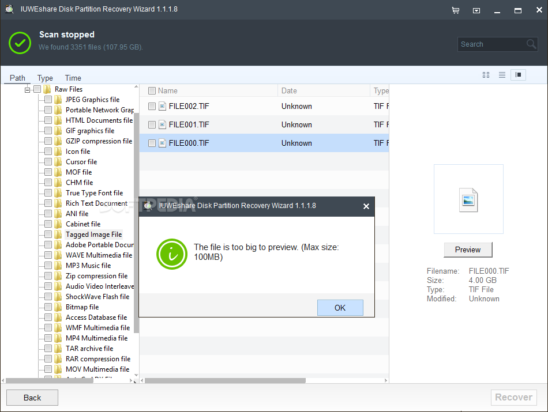
Task: Select Rich Text Document entry
Action: [x=96, y=203]
